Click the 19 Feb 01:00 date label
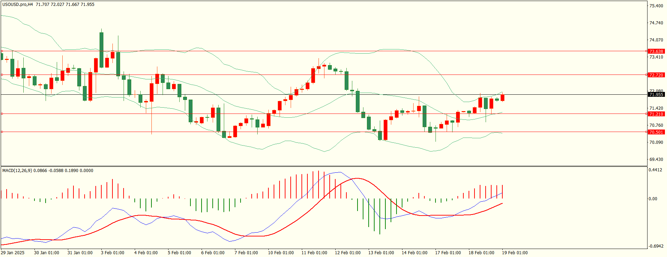 tap(515, 253)
